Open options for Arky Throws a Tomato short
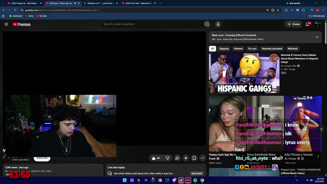This screenshot has width=327, height=184. click(318, 156)
